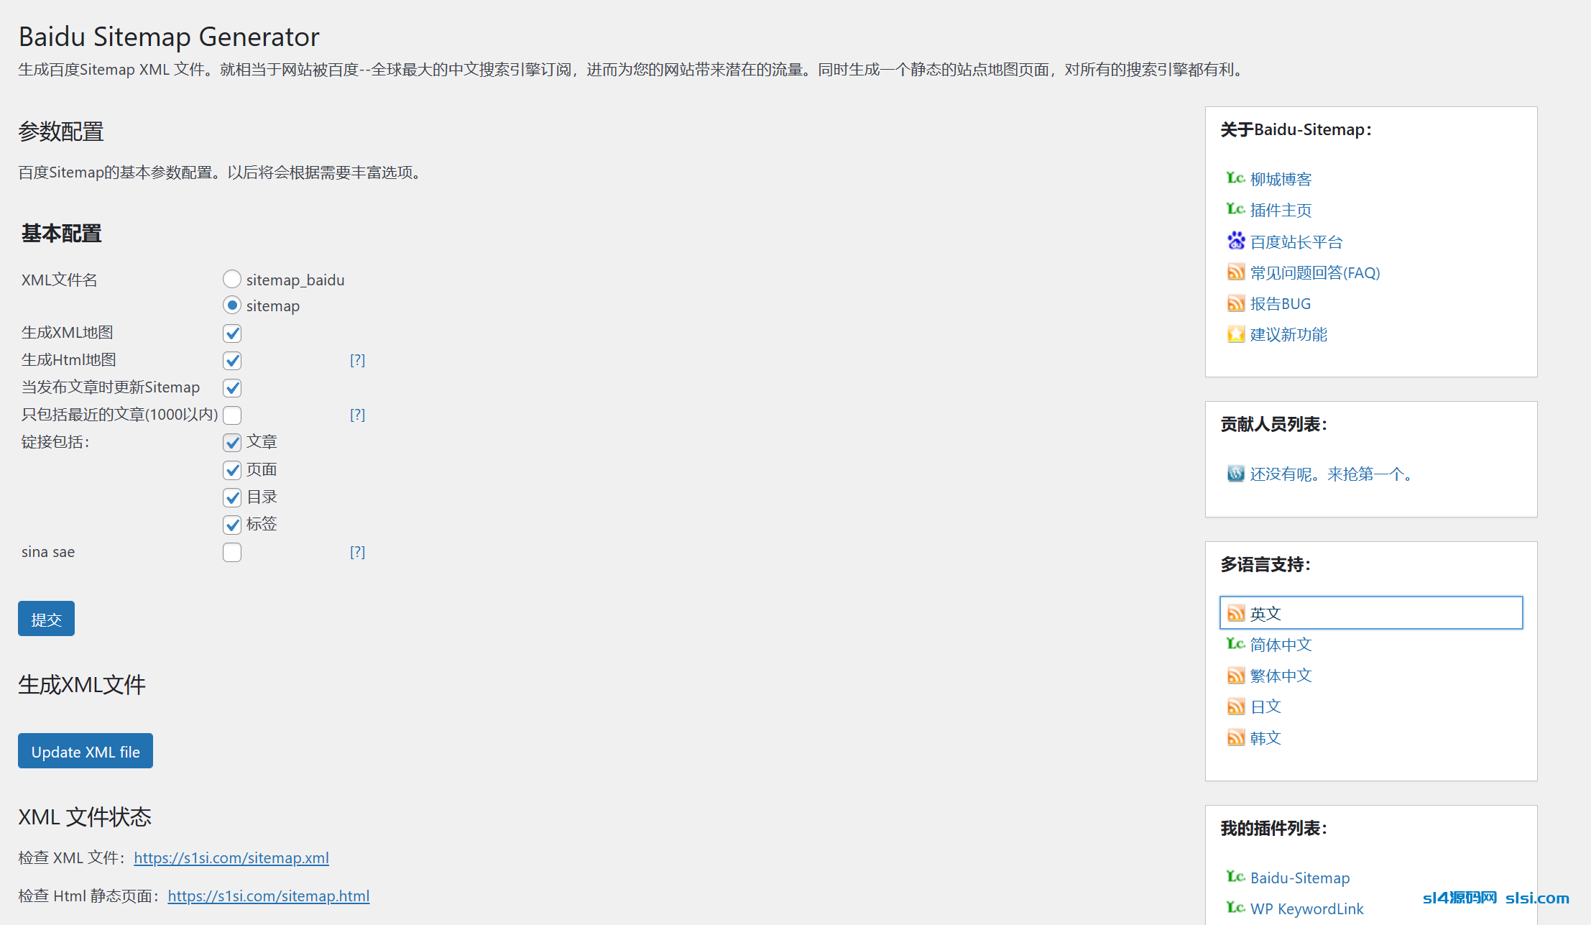Image resolution: width=1591 pixels, height=925 pixels.
Task: Open the WP KeywordLink plugin link
Action: coord(1307,908)
